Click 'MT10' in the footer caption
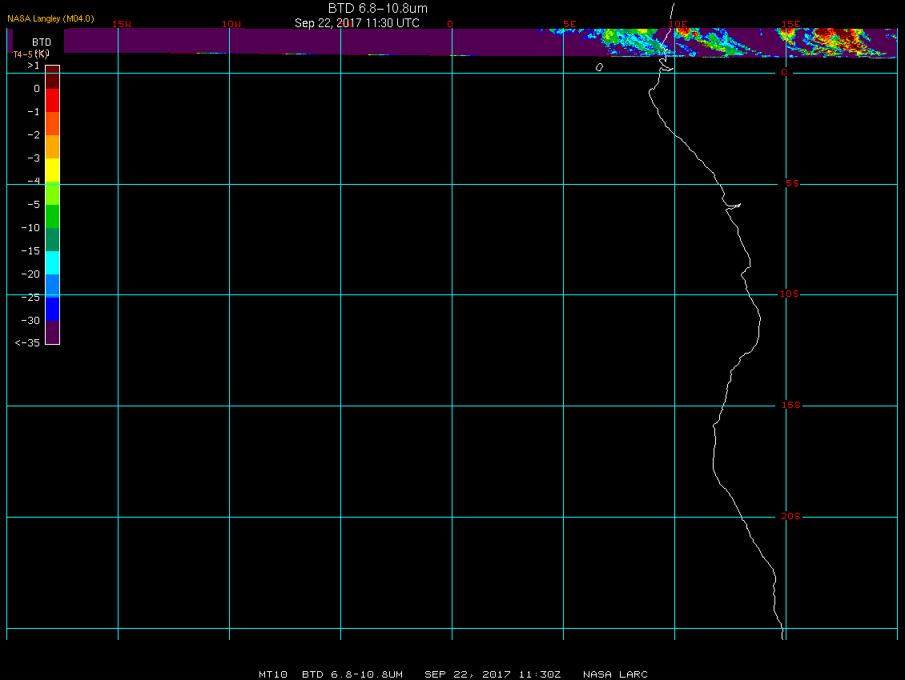This screenshot has width=905, height=680. click(273, 674)
